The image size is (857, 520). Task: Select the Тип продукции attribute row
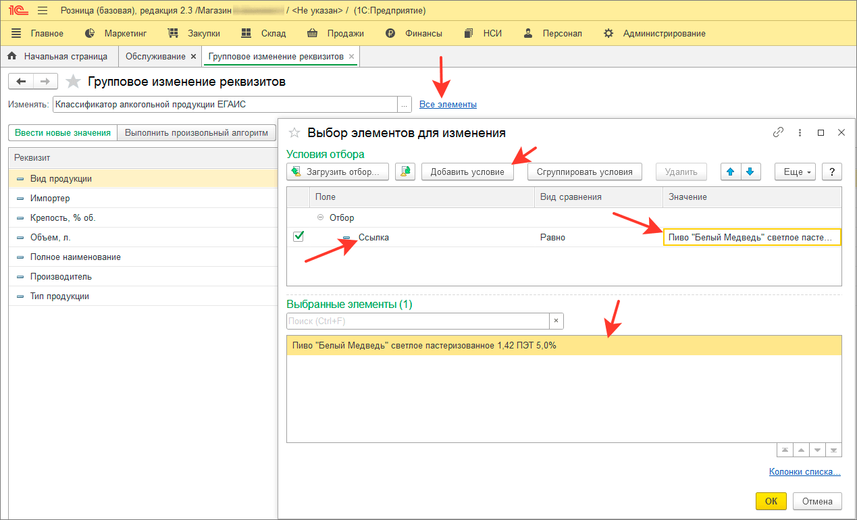pyautogui.click(x=143, y=296)
